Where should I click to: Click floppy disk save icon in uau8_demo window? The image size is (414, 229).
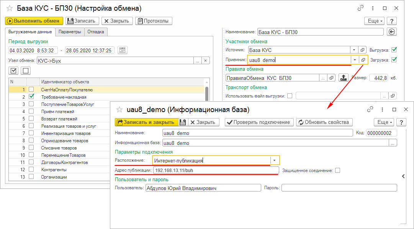(183, 122)
